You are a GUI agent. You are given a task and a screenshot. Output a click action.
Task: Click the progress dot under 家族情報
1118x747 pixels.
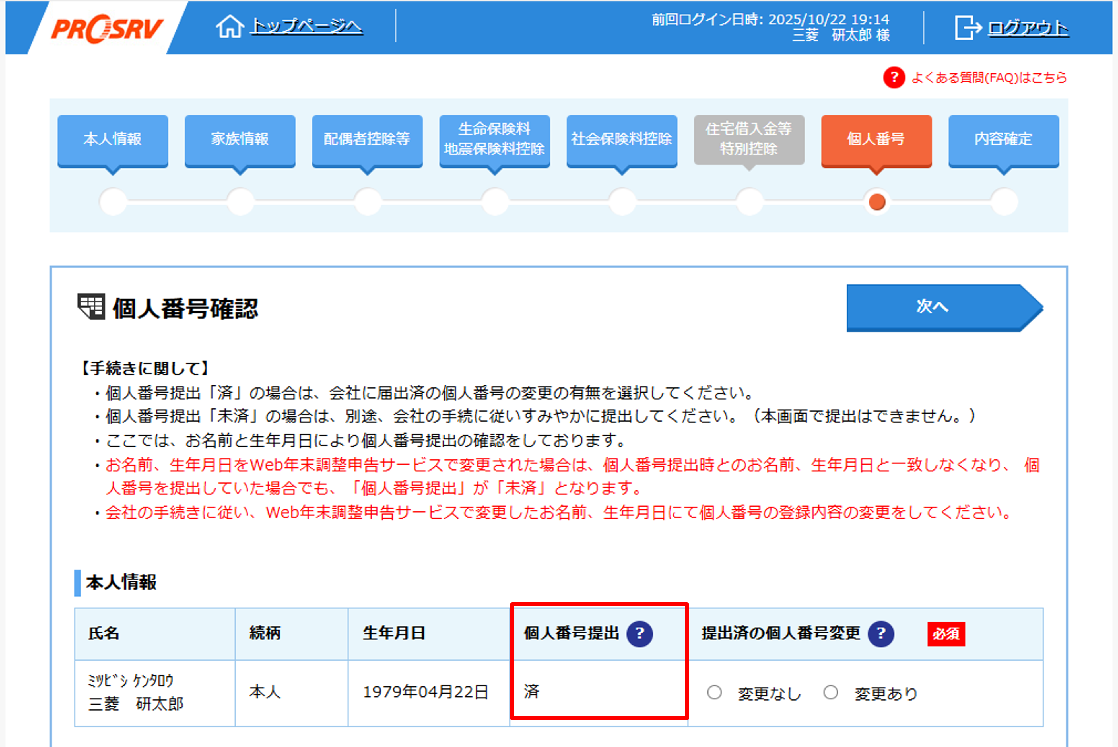click(241, 202)
